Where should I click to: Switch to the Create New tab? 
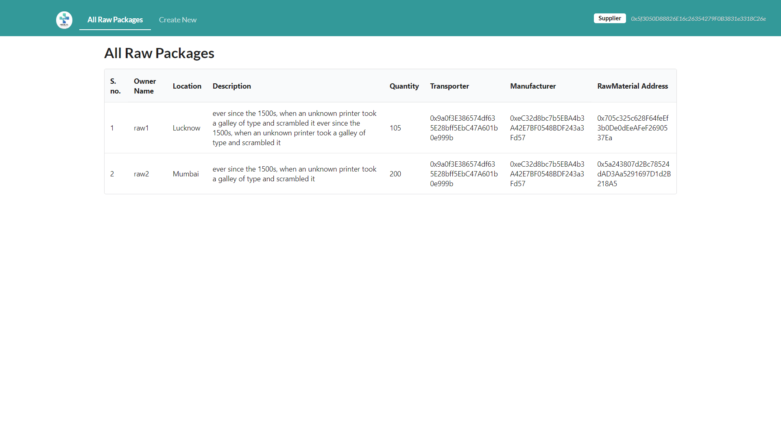[178, 20]
